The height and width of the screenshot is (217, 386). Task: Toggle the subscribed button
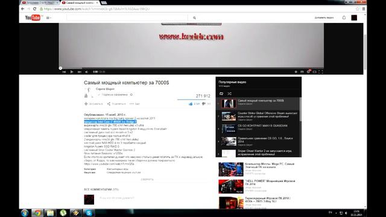(113, 95)
